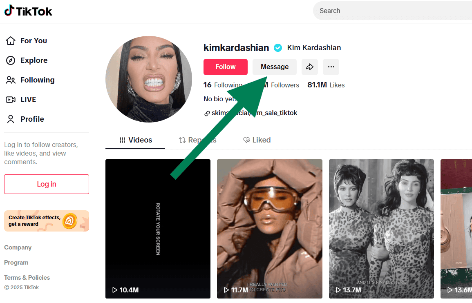Open the video with 11.7M views
This screenshot has height=303, width=472.
(270, 229)
